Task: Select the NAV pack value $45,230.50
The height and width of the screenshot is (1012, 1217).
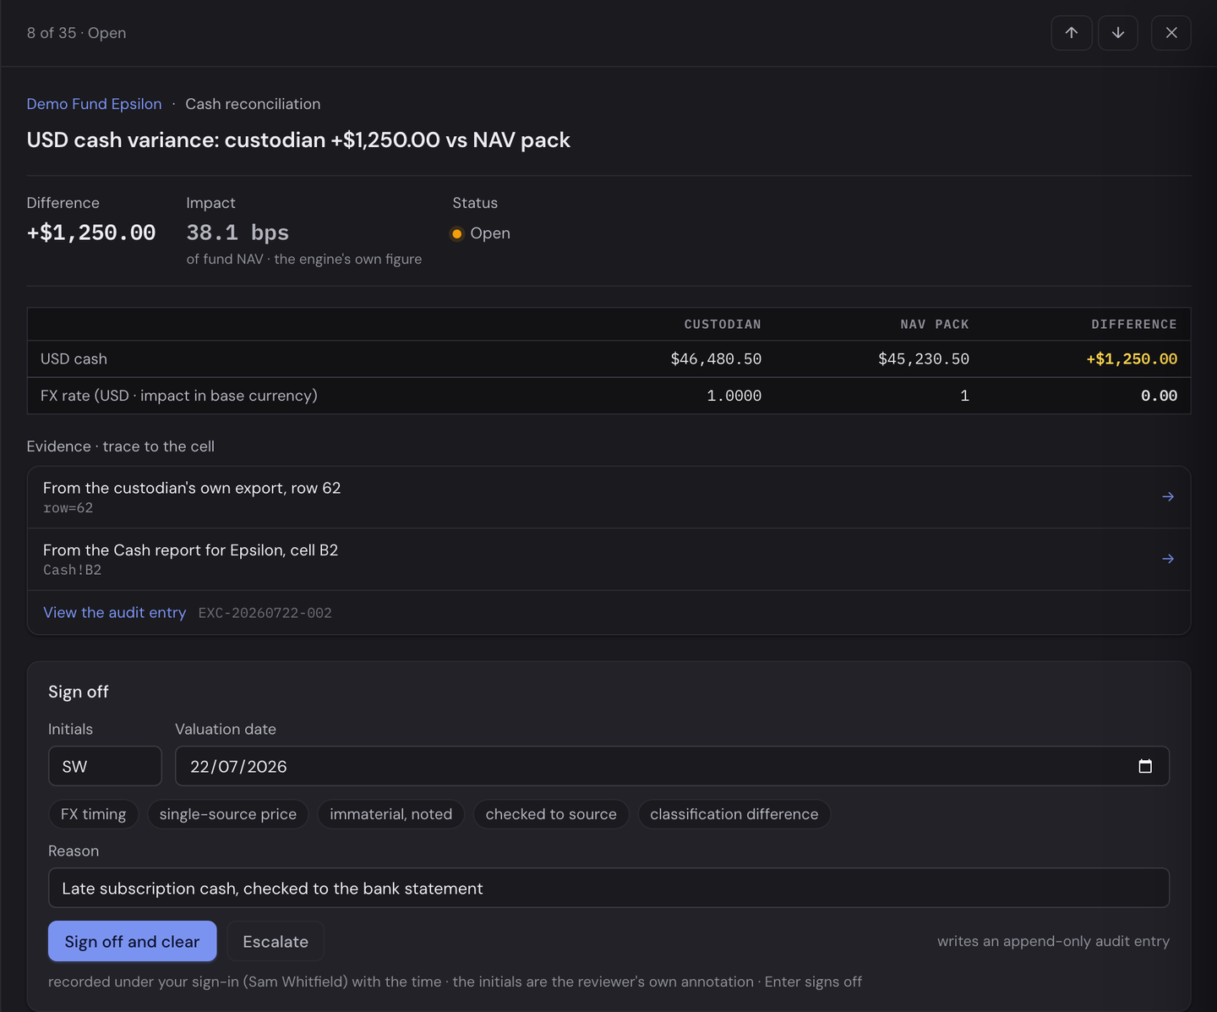Action: [x=924, y=359]
